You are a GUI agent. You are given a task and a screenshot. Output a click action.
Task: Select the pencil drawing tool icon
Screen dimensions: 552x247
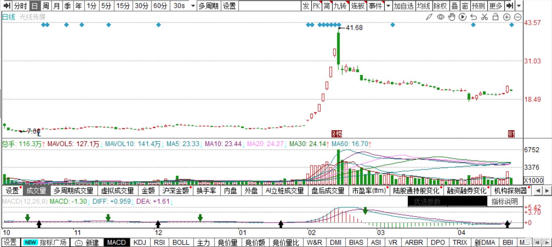point(429,17)
